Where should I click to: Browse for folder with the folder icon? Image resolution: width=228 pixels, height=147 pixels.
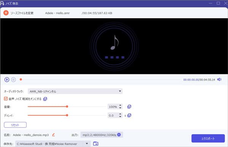click(95, 144)
